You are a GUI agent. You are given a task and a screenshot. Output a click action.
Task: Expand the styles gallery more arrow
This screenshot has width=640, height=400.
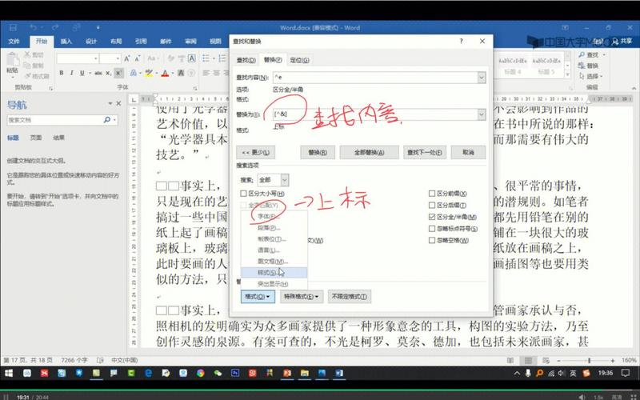[x=567, y=74]
